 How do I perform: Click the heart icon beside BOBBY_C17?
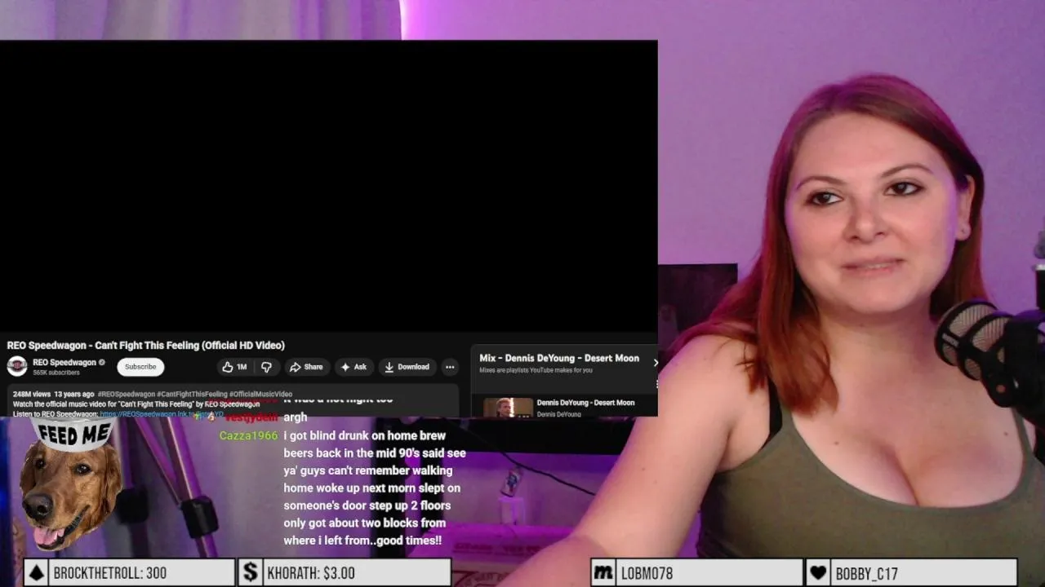point(818,573)
